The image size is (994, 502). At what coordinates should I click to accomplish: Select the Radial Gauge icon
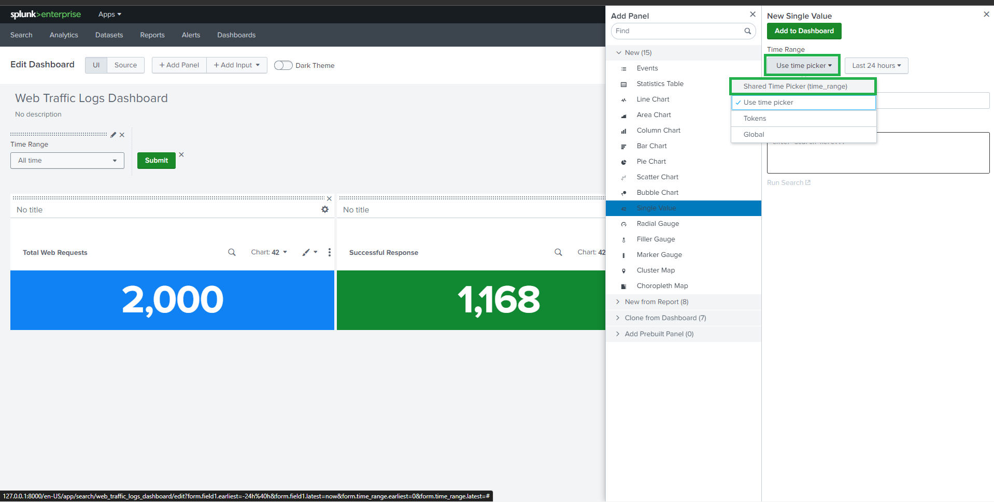click(x=624, y=224)
